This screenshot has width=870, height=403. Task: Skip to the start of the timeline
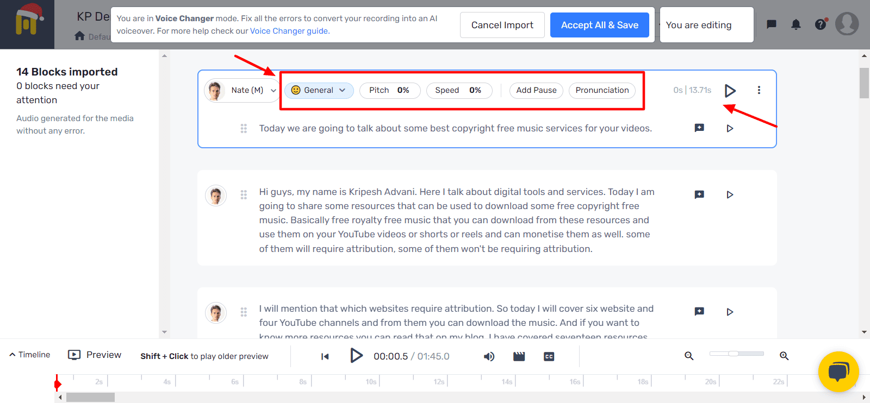(x=325, y=356)
